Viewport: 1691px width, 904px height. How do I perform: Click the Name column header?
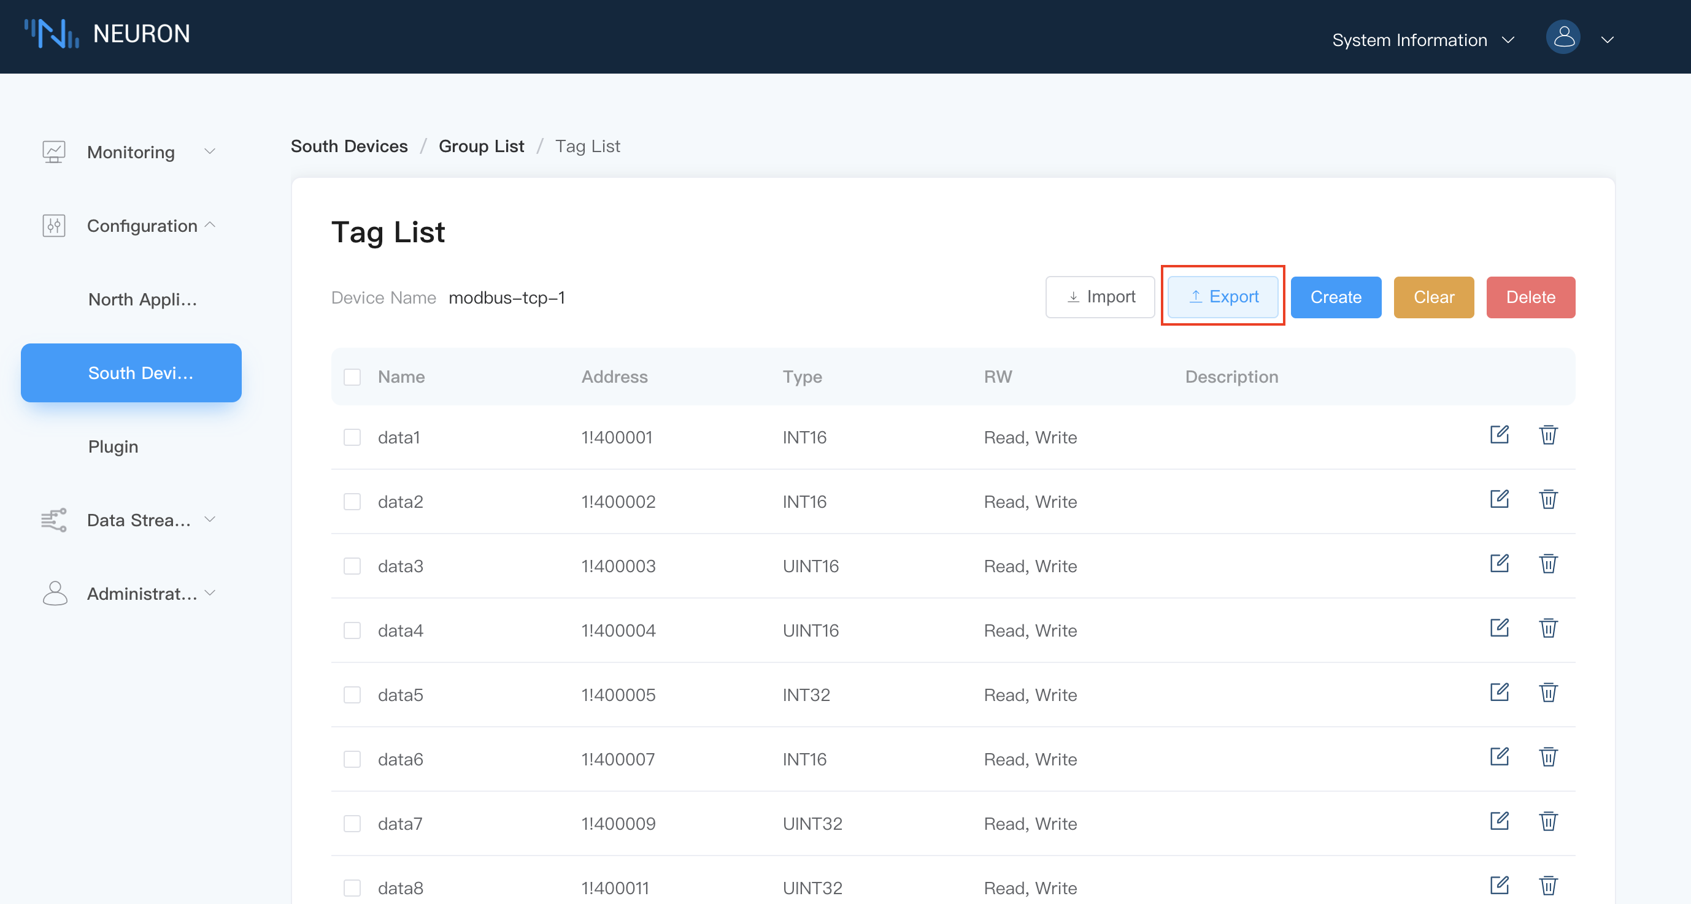(x=401, y=377)
